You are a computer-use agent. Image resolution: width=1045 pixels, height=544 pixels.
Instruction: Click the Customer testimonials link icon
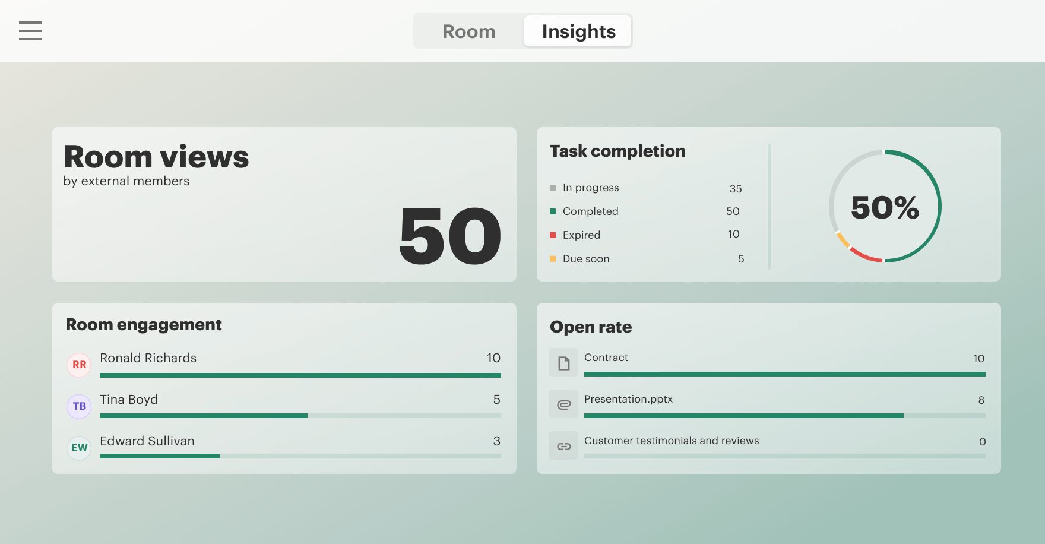pyautogui.click(x=563, y=446)
